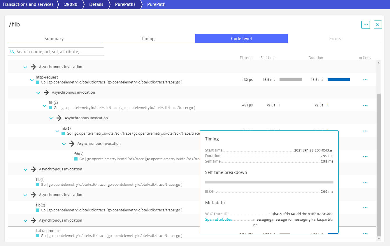Navigate to the PurePaths breadcrumb
Screen dimensions: 390x246
click(124, 4)
